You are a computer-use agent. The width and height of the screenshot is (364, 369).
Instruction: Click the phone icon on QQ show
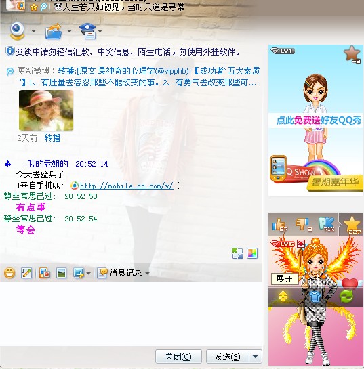pos(278,169)
